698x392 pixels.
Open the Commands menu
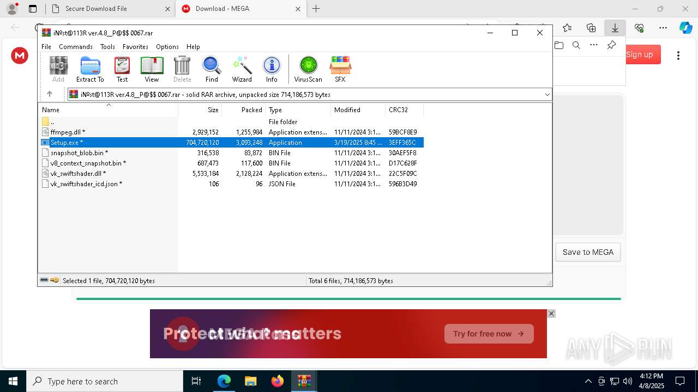pos(76,47)
